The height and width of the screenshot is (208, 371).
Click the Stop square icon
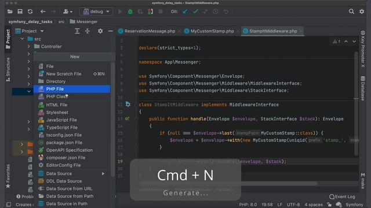click(161, 12)
